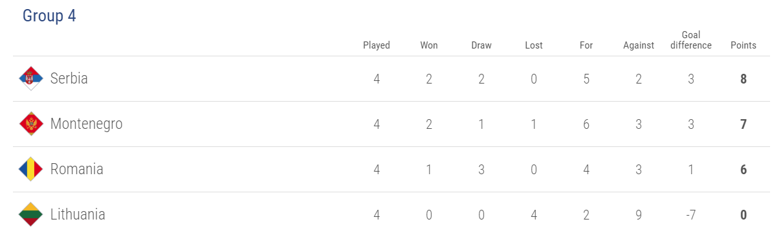Select the Lost column header
783x237 pixels.
(x=534, y=45)
